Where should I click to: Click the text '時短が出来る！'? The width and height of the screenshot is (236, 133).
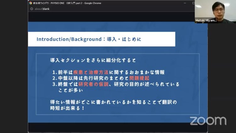click(67, 108)
